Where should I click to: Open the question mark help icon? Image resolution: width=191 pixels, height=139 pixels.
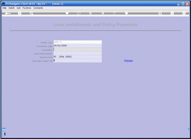[19, 13]
